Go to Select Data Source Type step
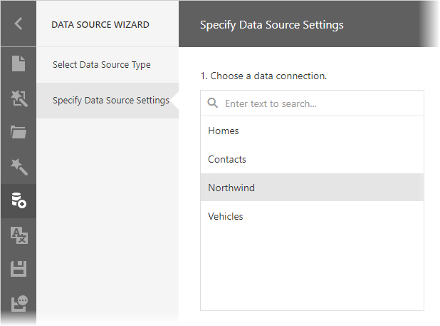Screen dimensions: 440x326 102,65
